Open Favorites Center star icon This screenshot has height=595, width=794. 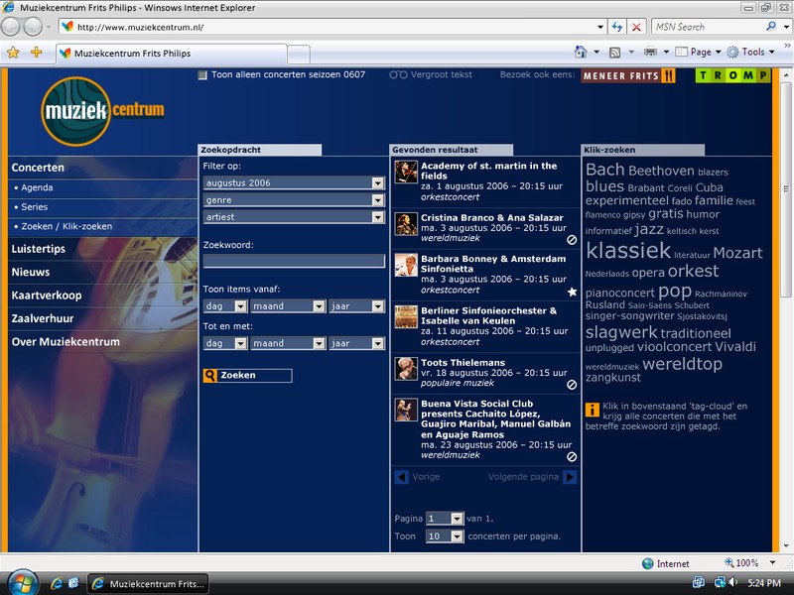pyautogui.click(x=14, y=53)
